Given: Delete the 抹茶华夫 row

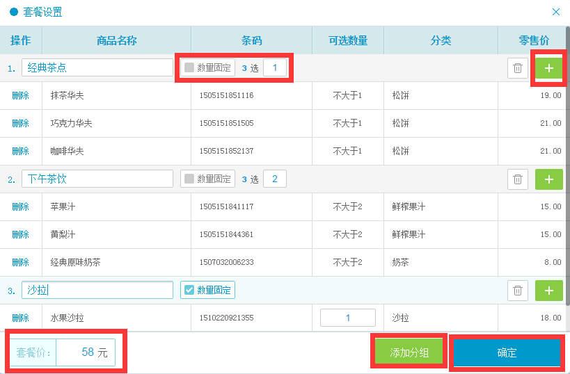Looking at the screenshot, I should (x=20, y=95).
